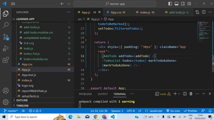Toggle the bottom panel layout icon
The height and width of the screenshot is (120, 214).
point(177,4)
